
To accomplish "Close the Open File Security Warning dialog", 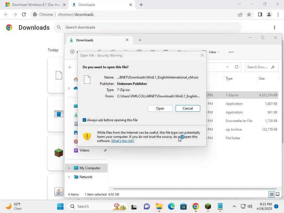I will click(202, 55).
